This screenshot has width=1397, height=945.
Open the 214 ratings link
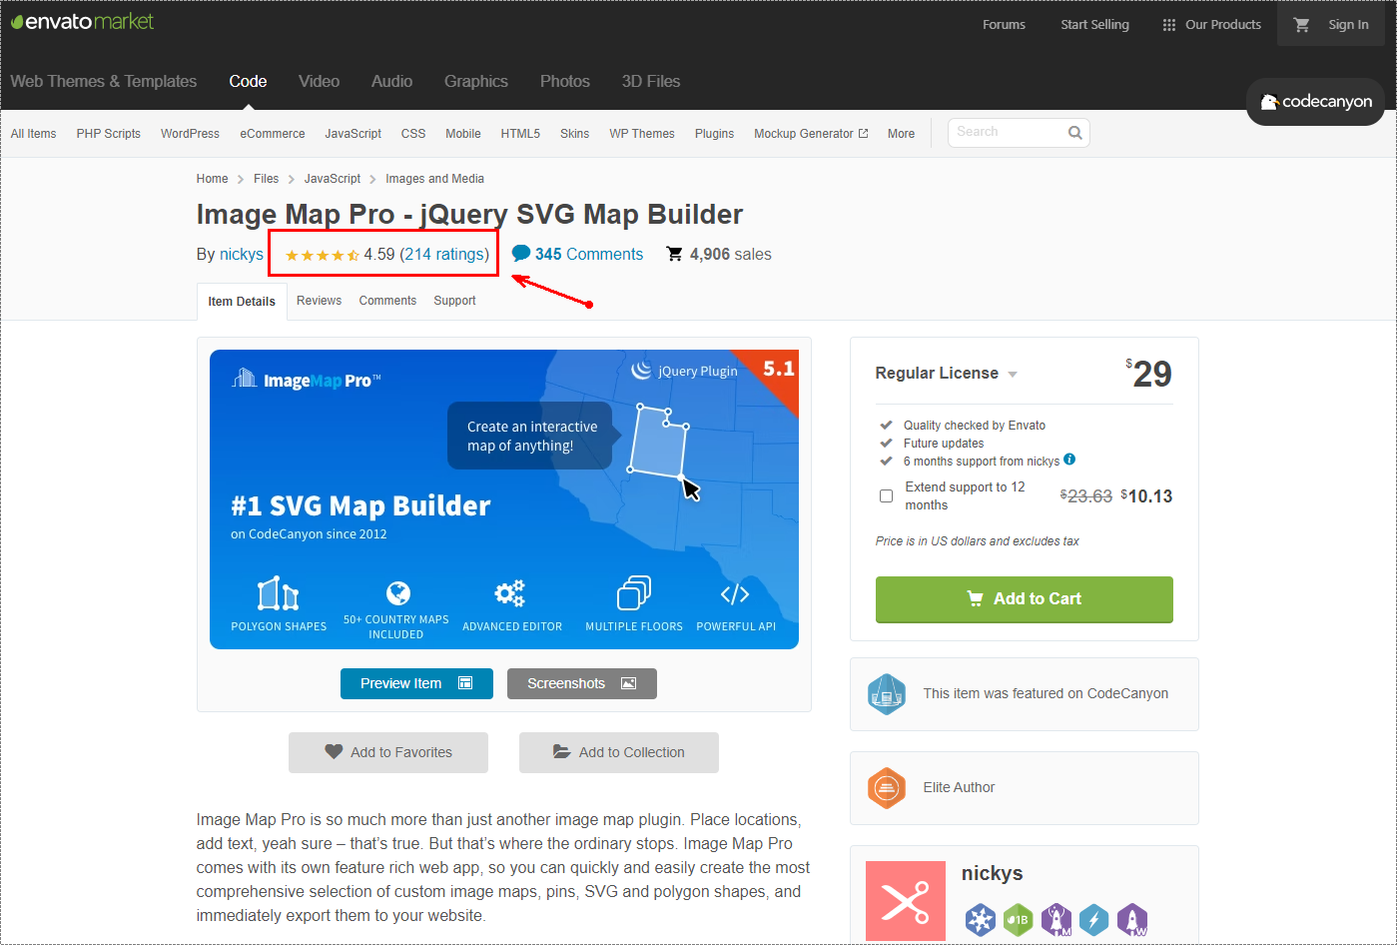[x=444, y=255]
